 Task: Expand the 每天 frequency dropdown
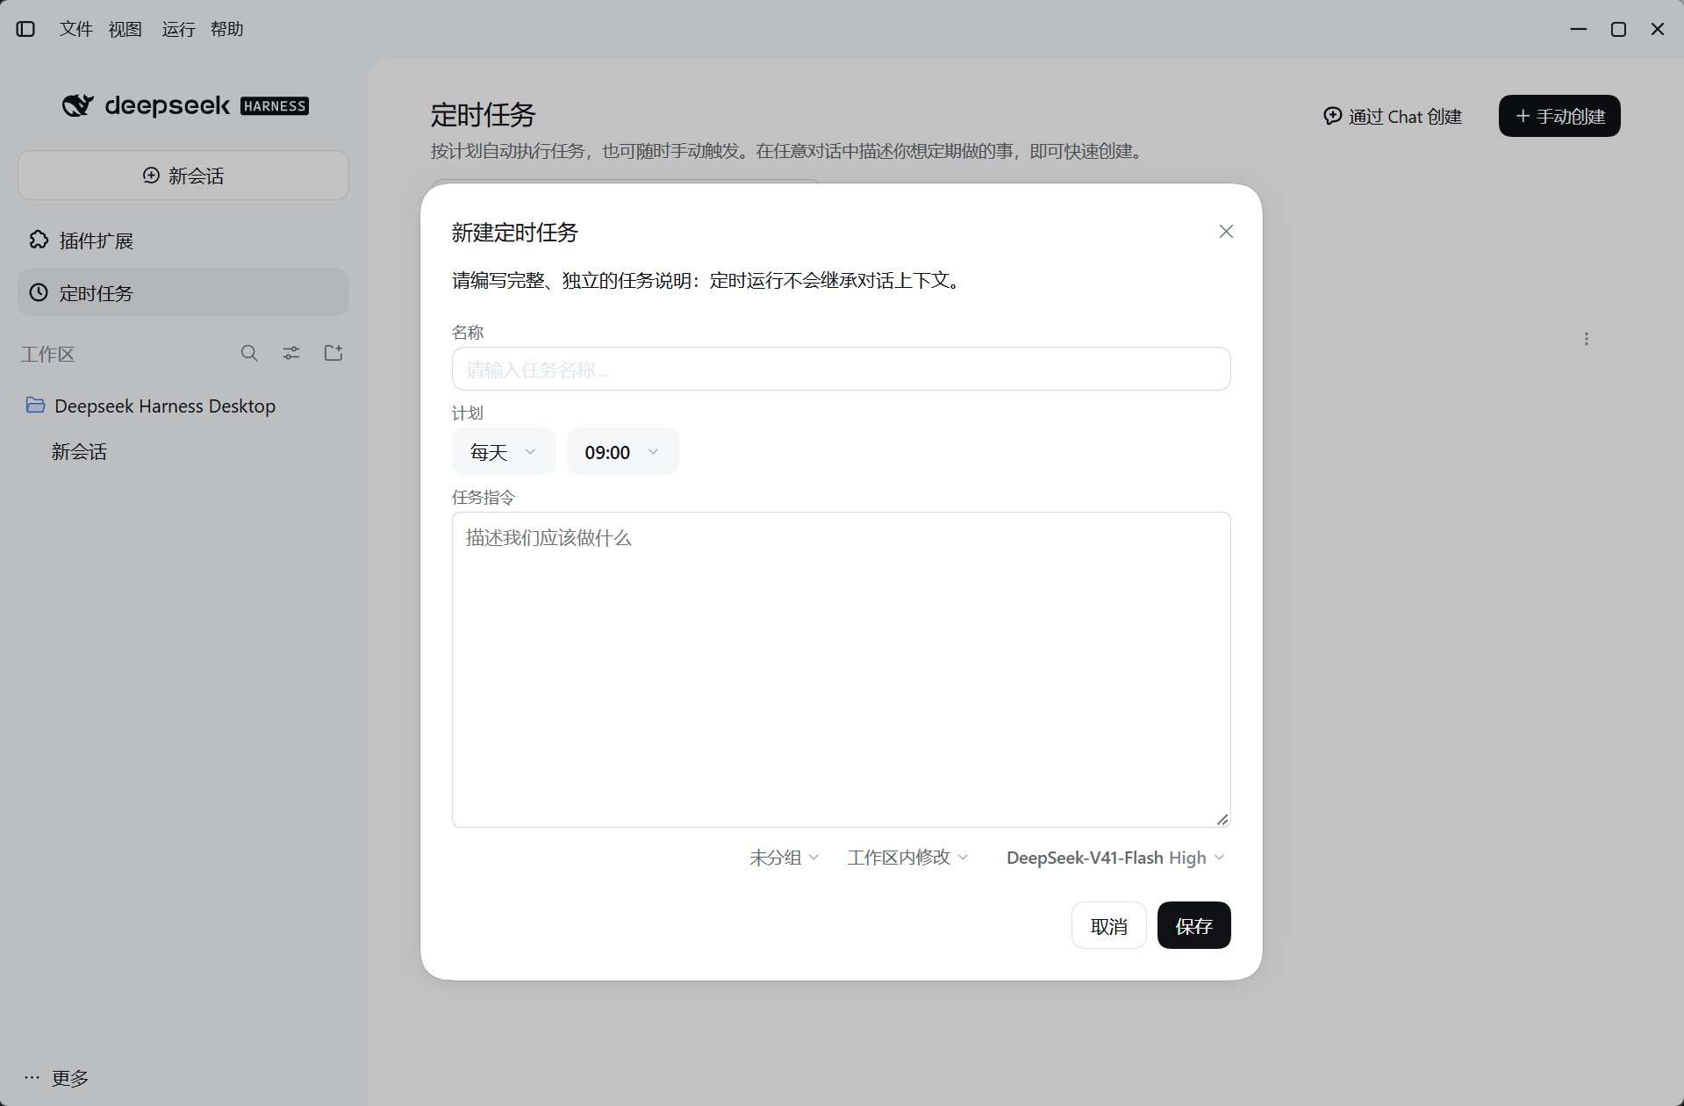504,452
